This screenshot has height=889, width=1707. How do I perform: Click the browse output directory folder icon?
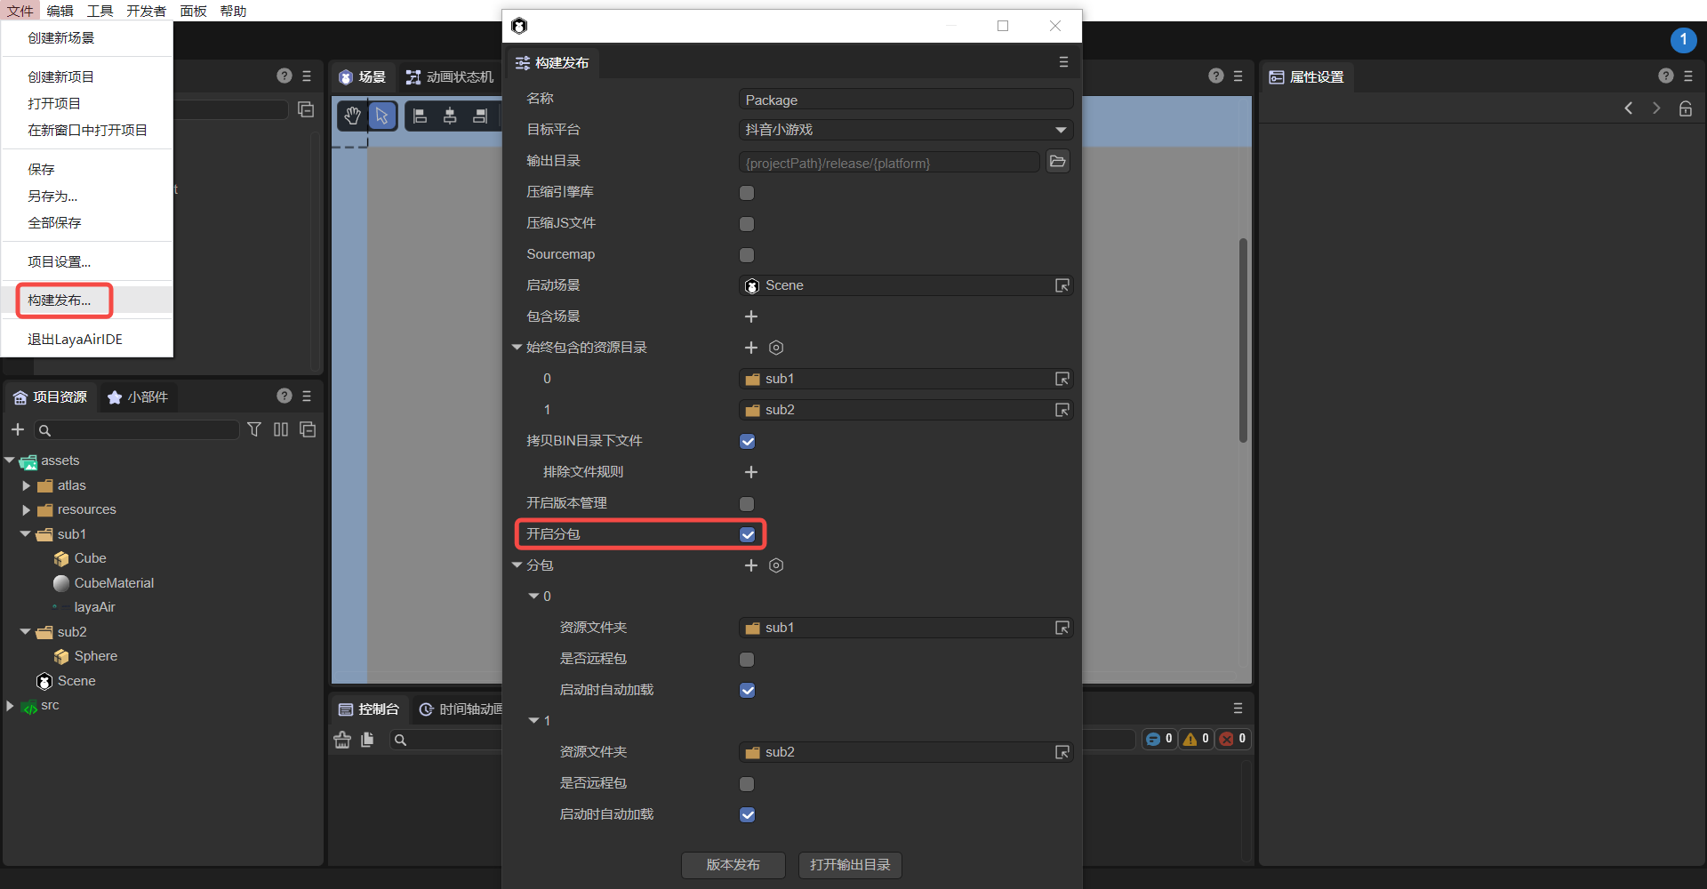tap(1057, 162)
